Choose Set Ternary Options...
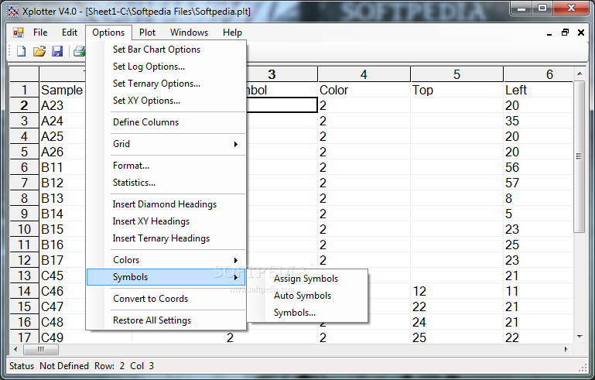 tap(166, 84)
